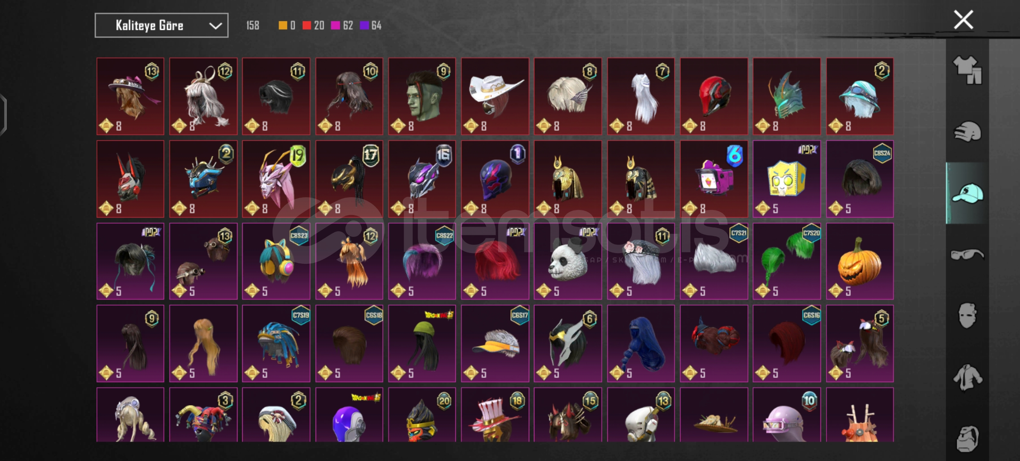Select the helmet category icon
1020x461 pixels.
(x=967, y=131)
